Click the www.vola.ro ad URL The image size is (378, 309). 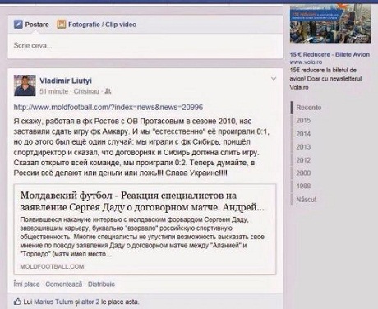(x=306, y=62)
